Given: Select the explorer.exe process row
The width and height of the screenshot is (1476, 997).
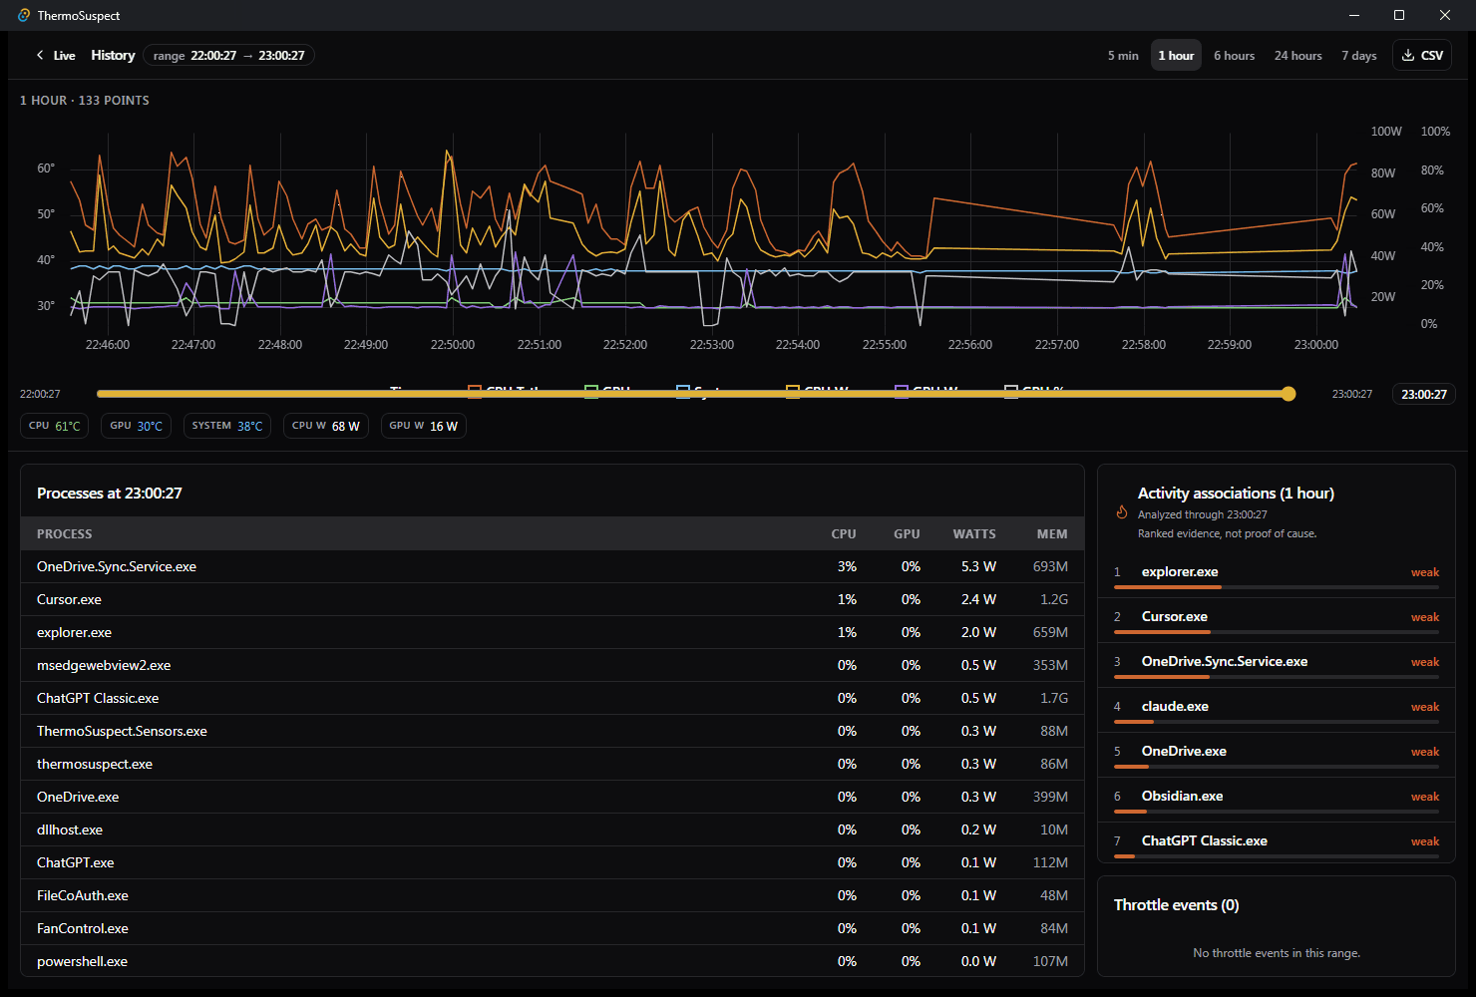Looking at the screenshot, I should pyautogui.click(x=553, y=632).
